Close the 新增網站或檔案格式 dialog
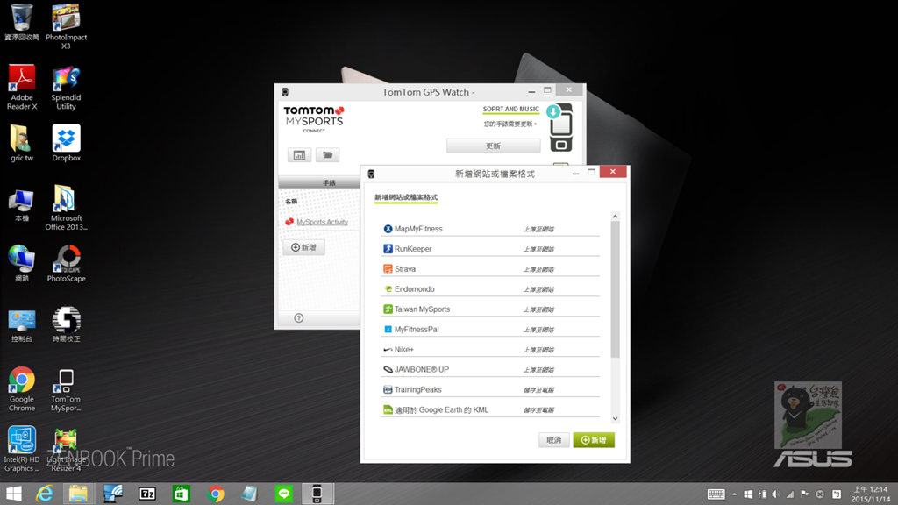Image resolution: width=898 pixels, height=505 pixels. [613, 172]
